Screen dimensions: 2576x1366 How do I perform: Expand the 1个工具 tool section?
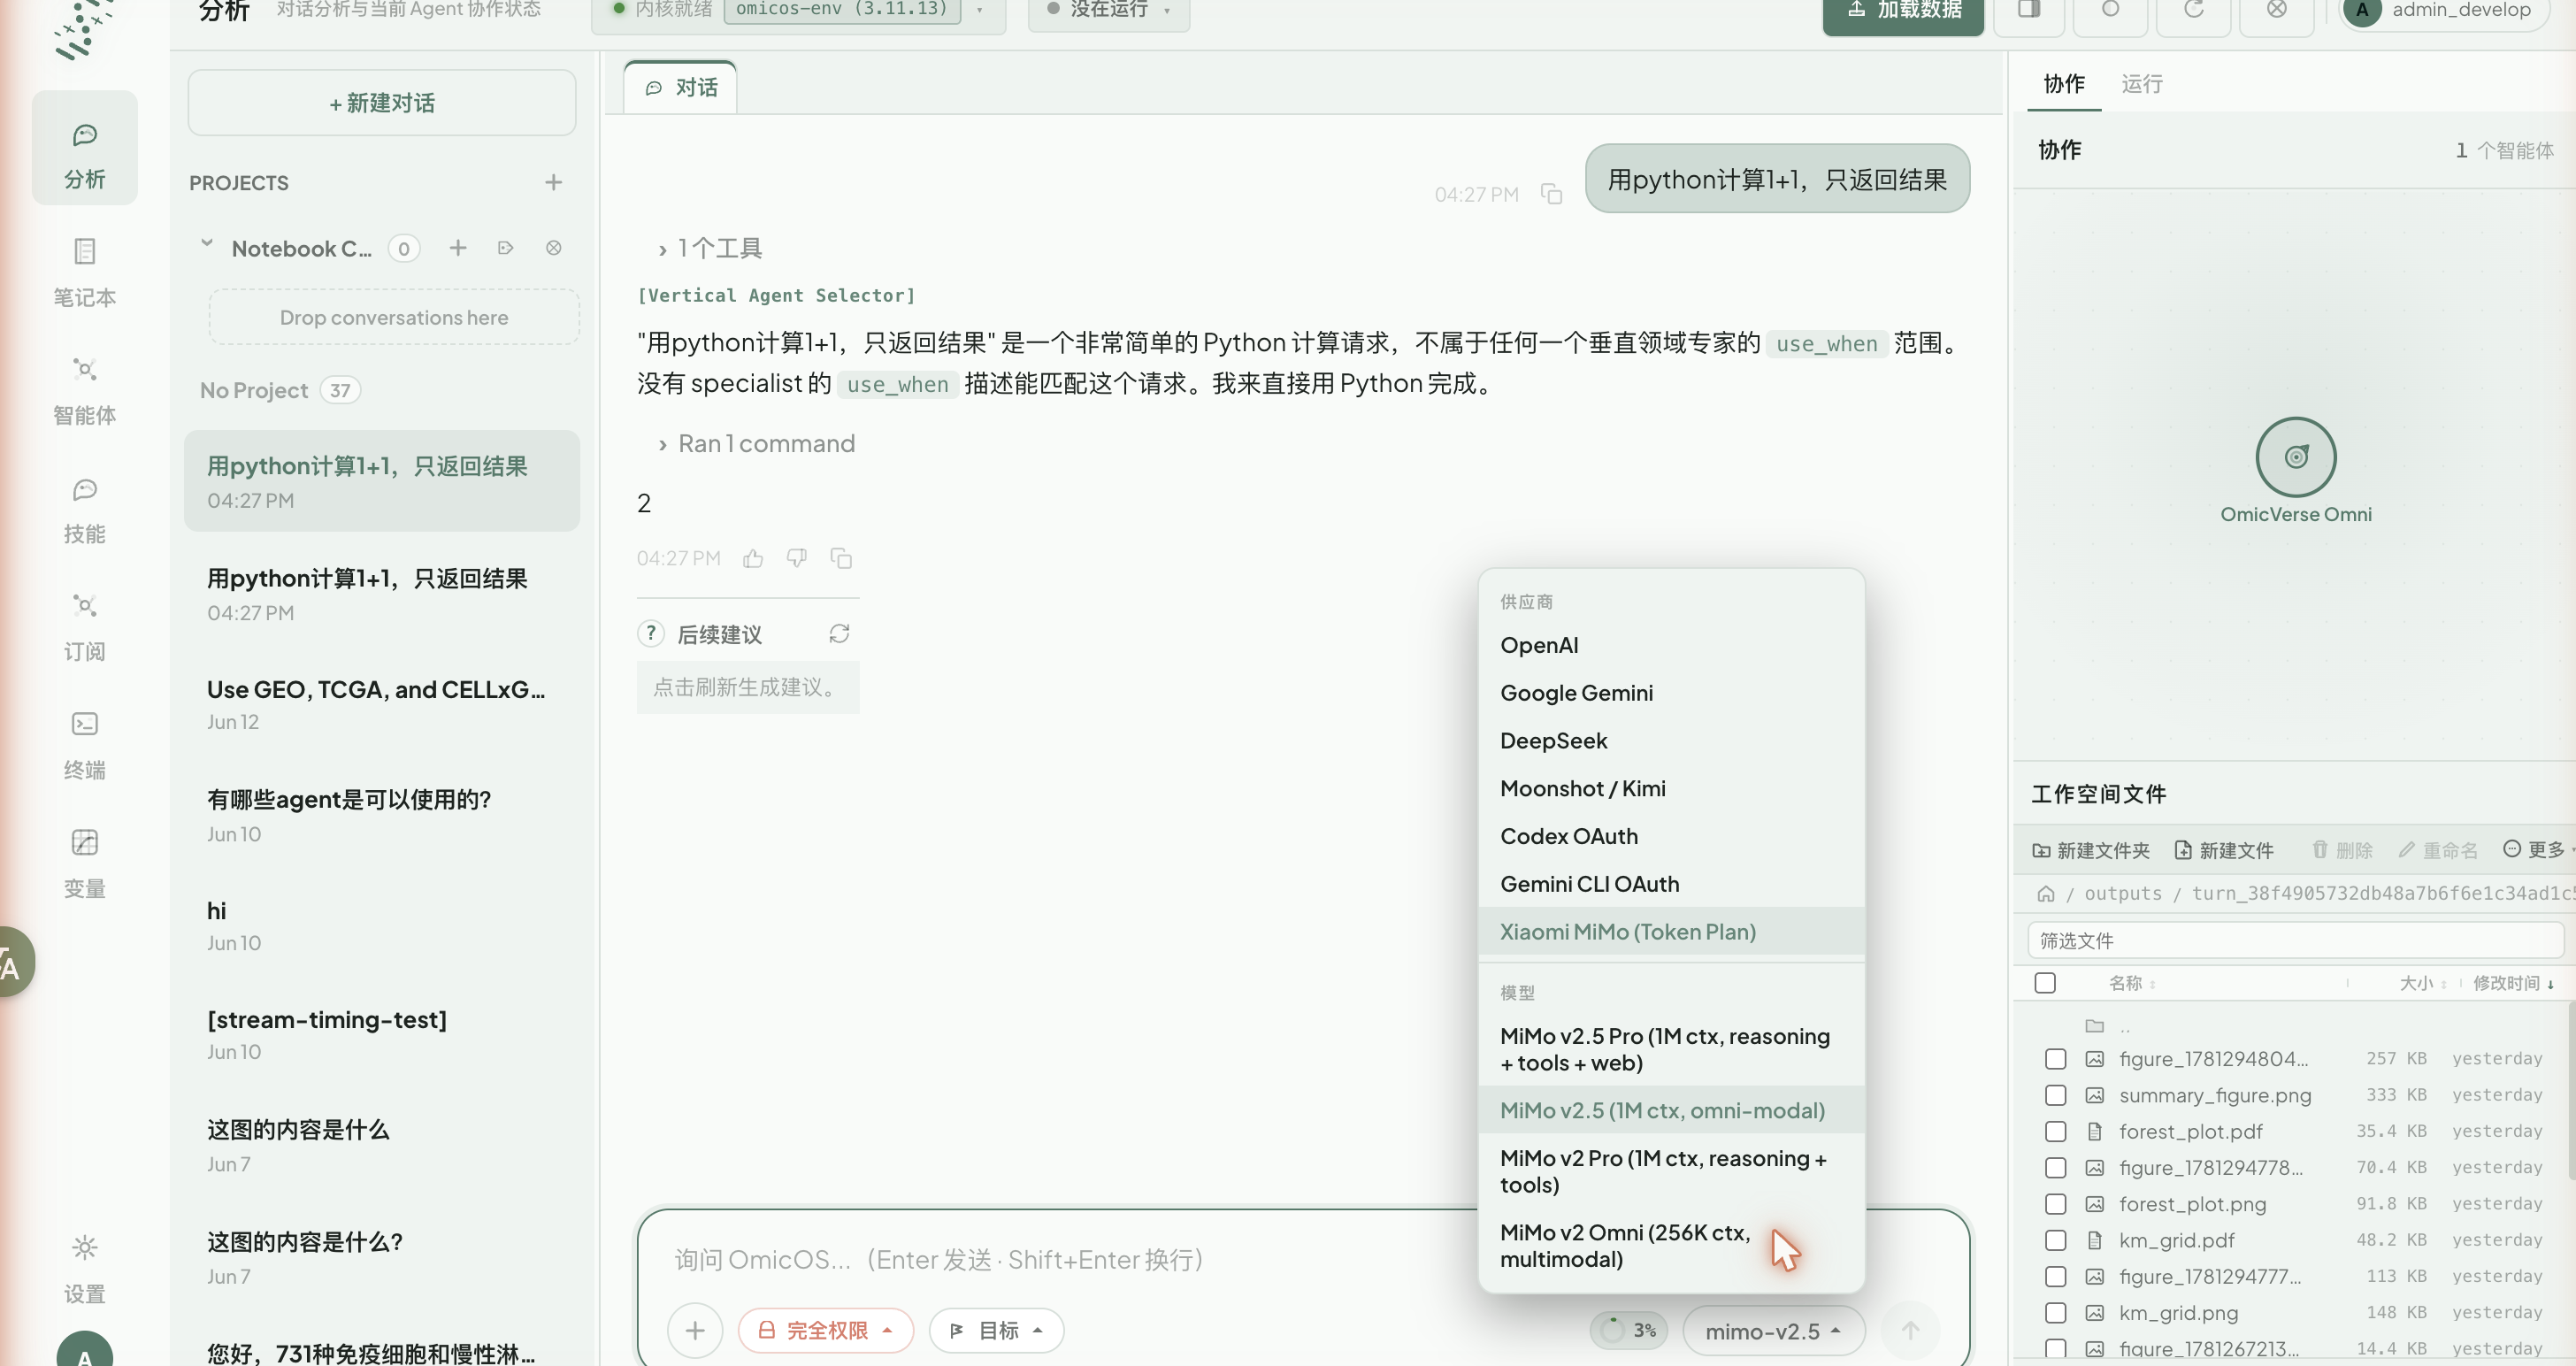pos(710,248)
